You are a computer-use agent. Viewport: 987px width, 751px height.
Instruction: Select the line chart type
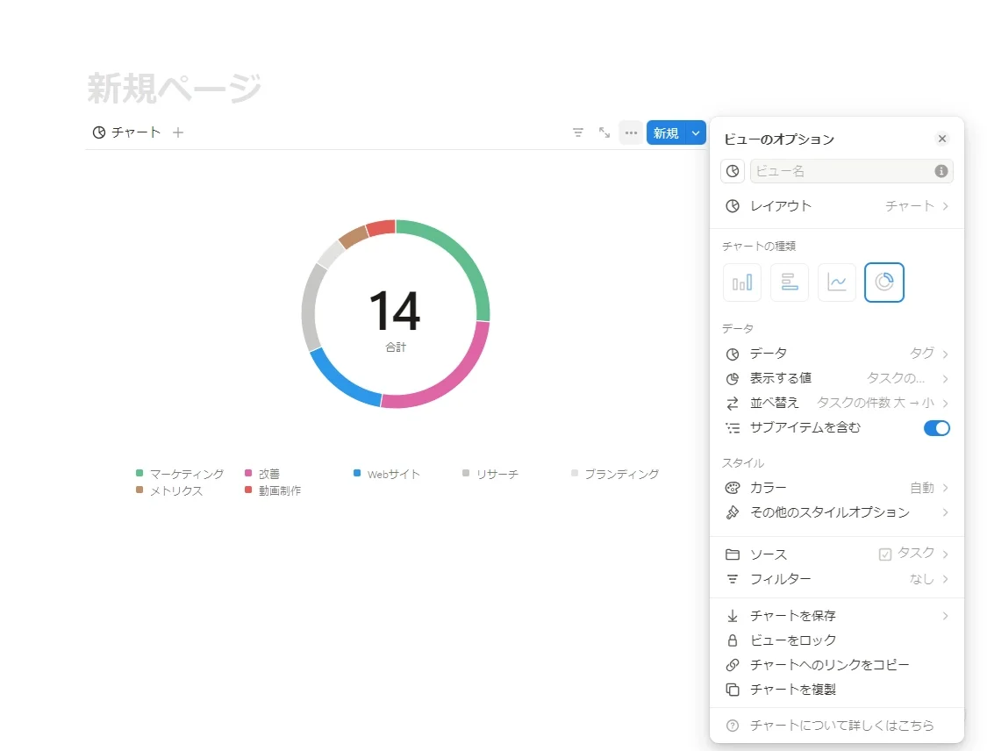837,283
